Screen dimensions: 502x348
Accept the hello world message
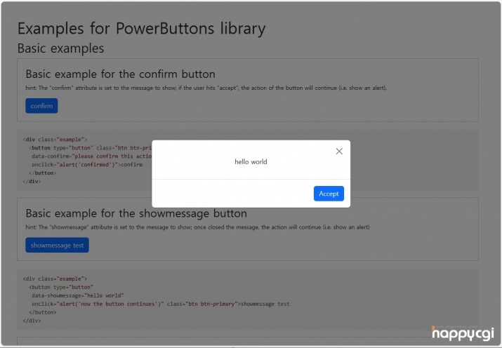(329, 194)
